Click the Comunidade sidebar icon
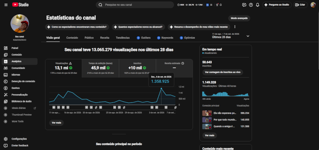319x150 pixels. click(x=6, y=68)
